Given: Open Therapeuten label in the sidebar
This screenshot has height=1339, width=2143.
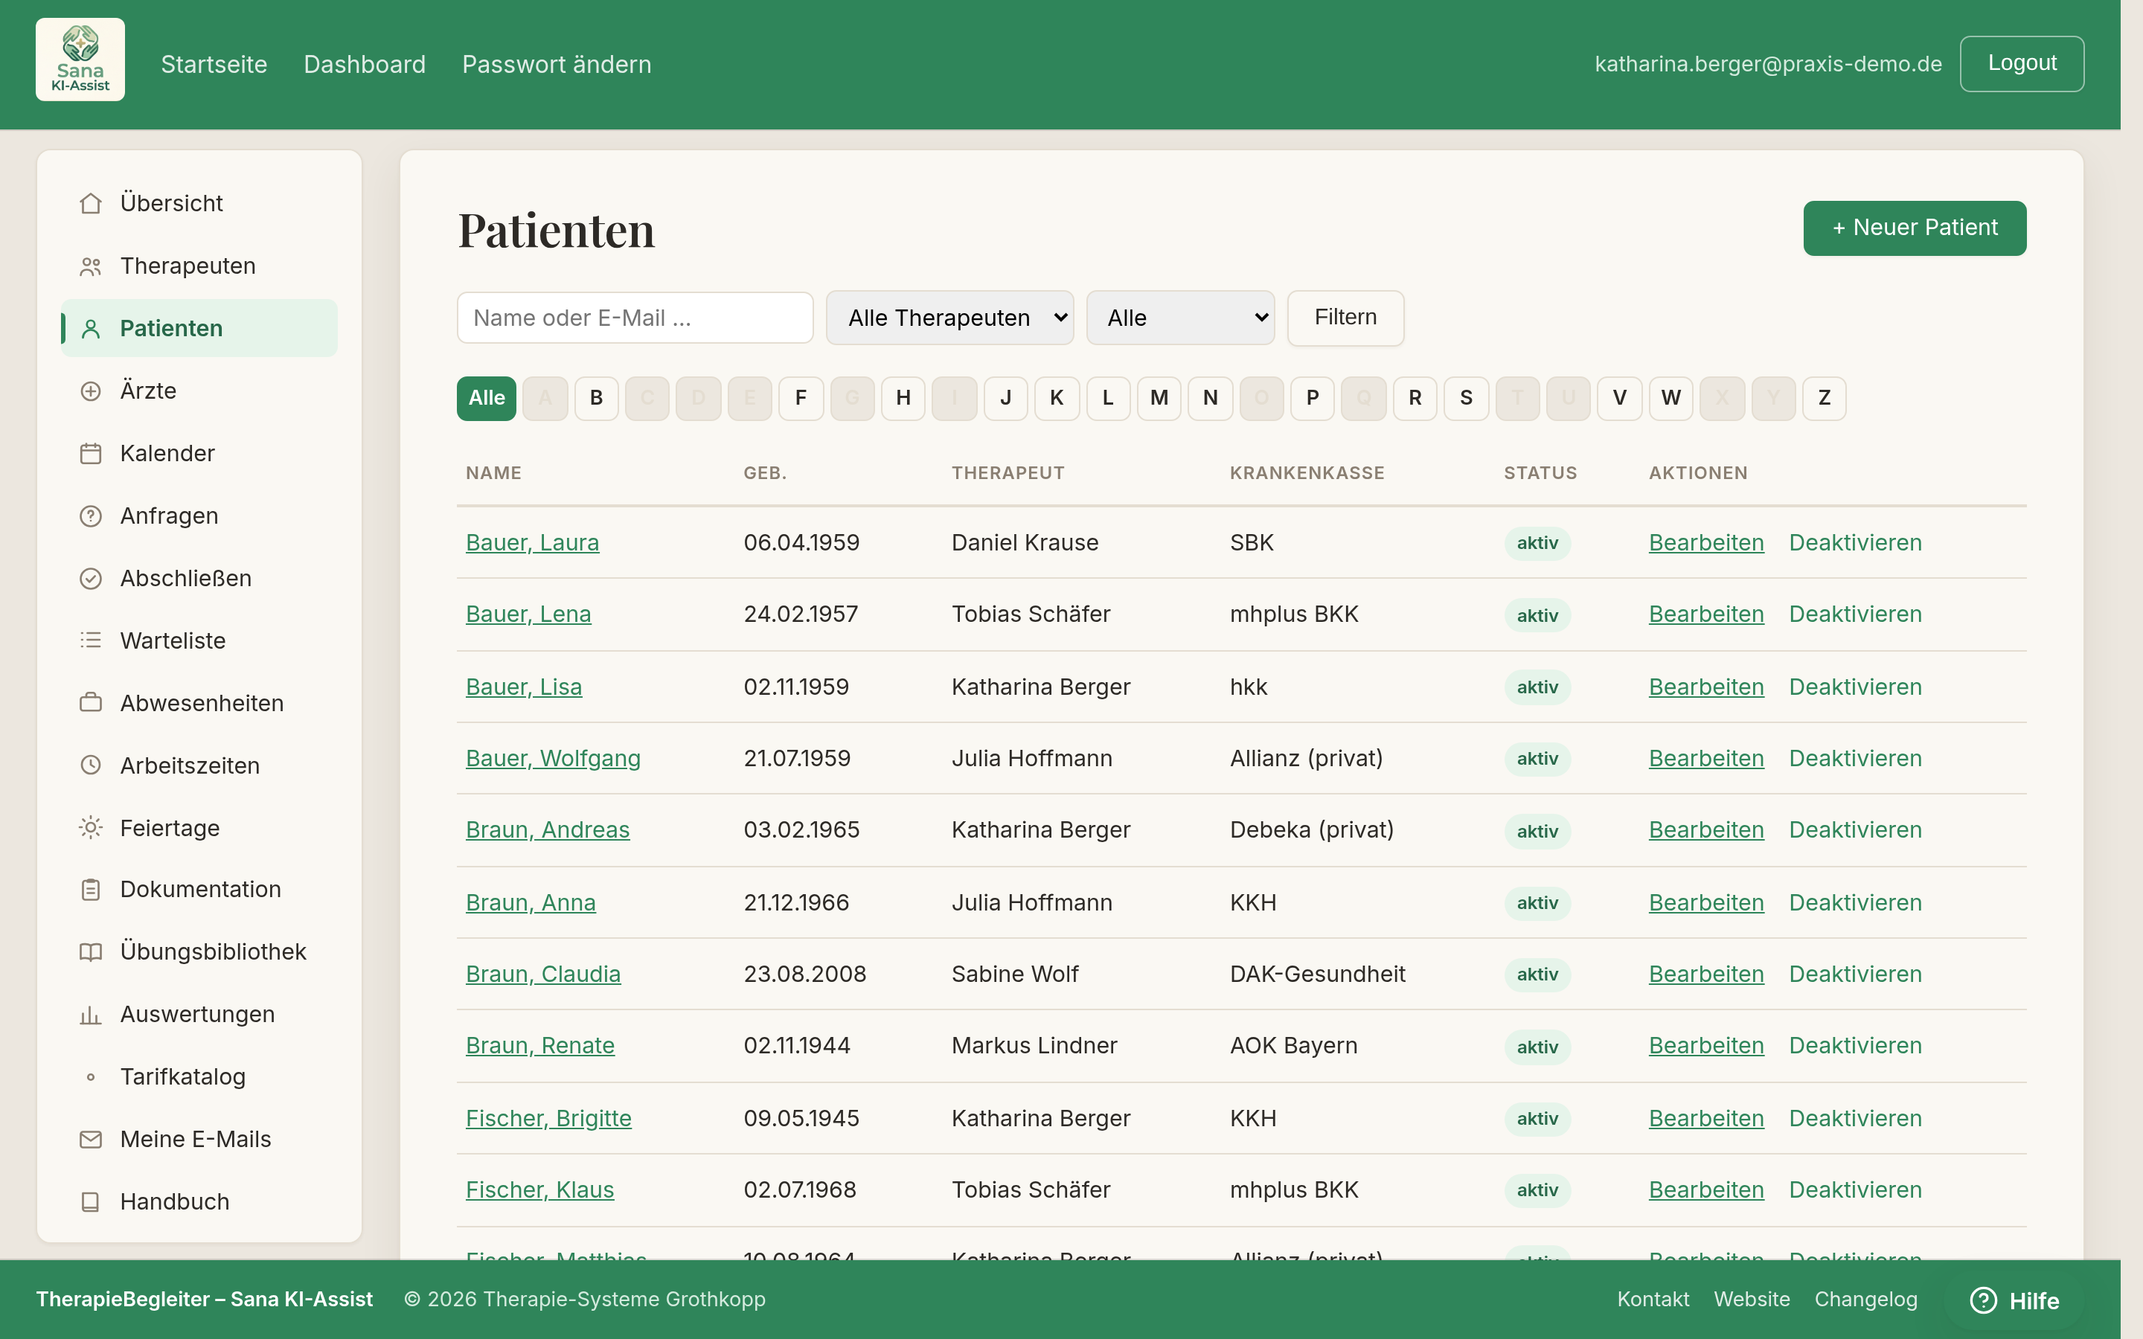Looking at the screenshot, I should (x=188, y=266).
